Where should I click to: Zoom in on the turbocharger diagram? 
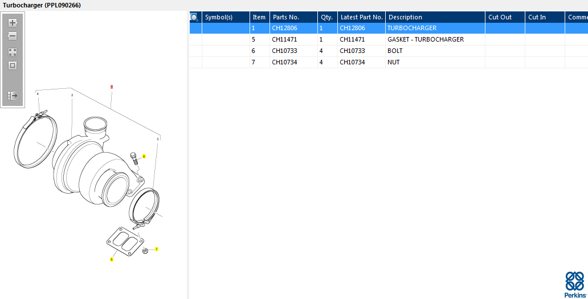click(x=13, y=23)
